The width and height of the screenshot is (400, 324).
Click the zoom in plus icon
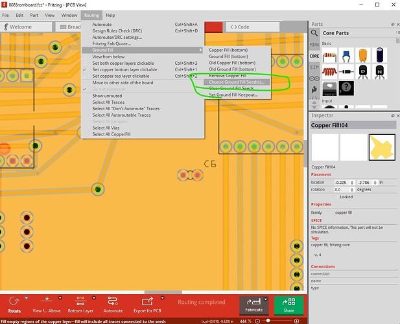(x=296, y=321)
